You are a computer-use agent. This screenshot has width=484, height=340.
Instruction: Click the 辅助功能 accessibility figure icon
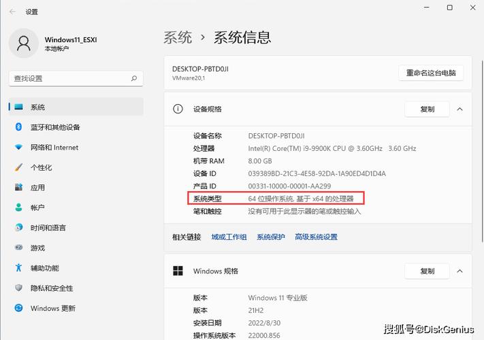(x=18, y=267)
